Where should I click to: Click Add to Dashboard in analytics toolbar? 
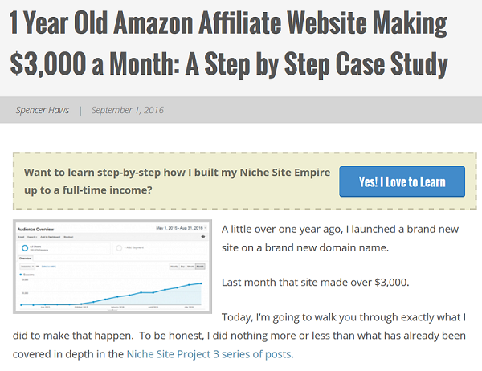[x=51, y=237]
